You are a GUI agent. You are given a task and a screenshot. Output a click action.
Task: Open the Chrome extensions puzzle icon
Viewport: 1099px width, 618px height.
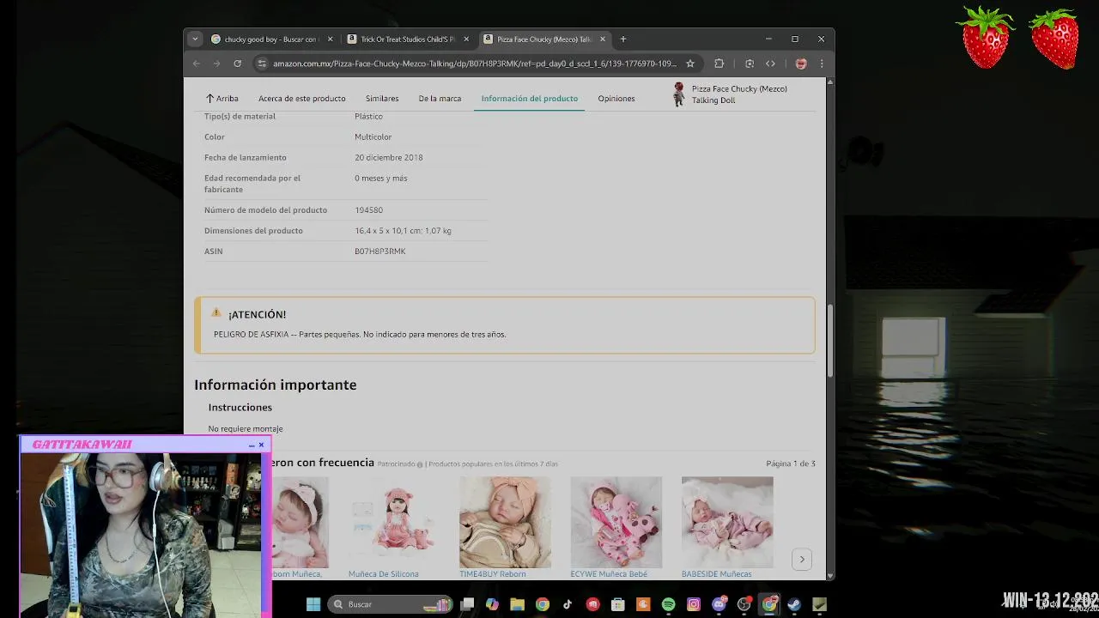[720, 64]
